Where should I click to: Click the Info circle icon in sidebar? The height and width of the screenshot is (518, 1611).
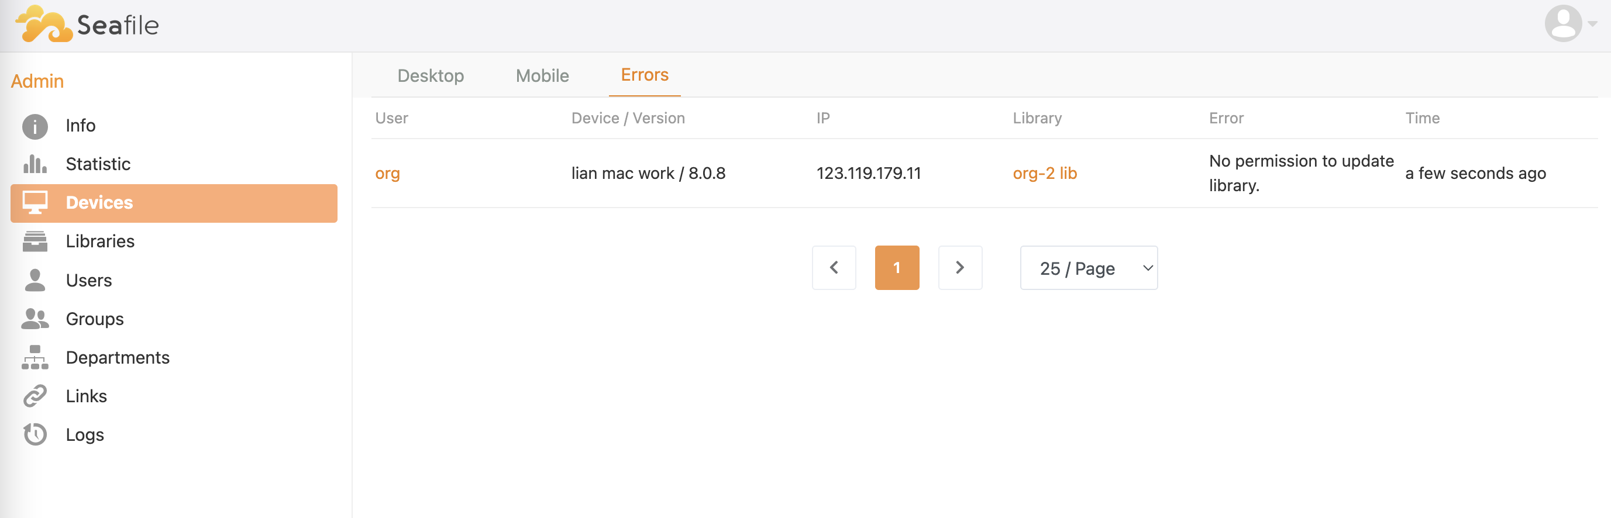pos(35,126)
